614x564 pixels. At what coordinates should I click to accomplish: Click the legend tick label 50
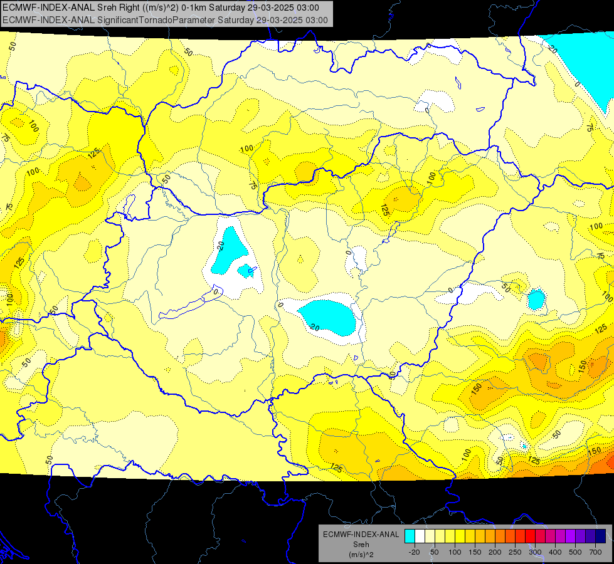434,552
